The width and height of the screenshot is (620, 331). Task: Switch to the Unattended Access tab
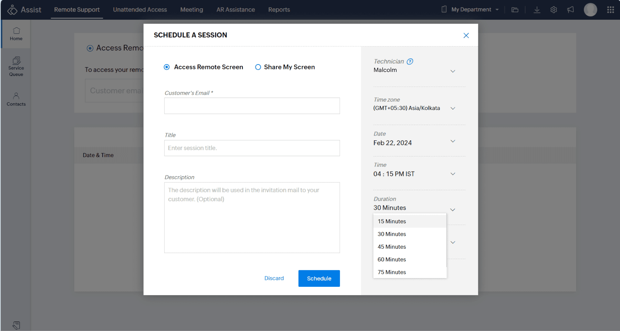[140, 10]
